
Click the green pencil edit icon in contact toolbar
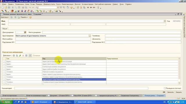(x=20, y=55)
